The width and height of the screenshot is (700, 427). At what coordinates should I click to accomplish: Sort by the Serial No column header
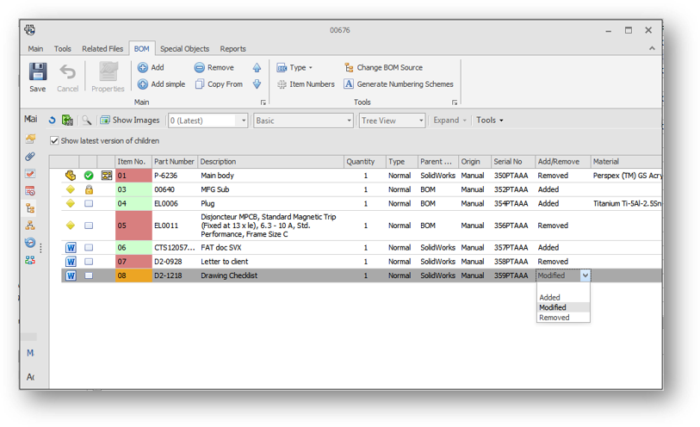(512, 162)
